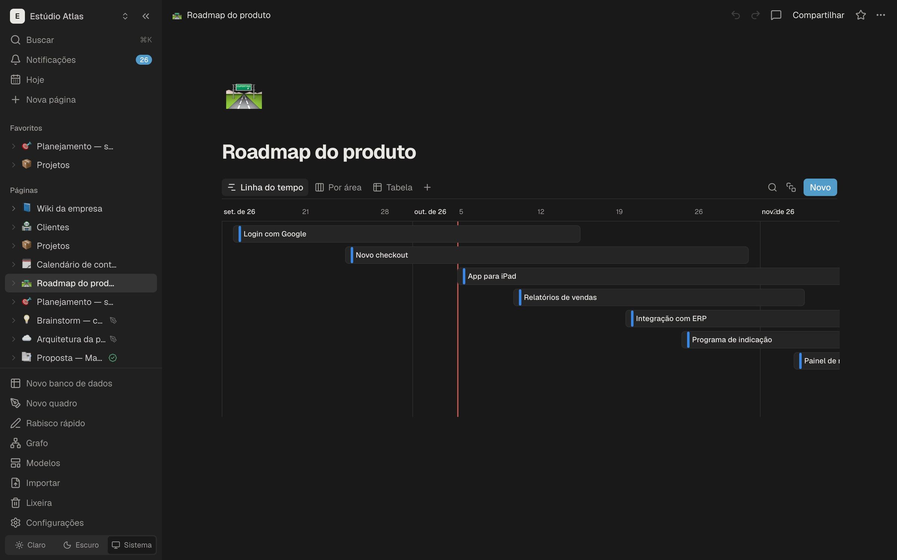Image resolution: width=897 pixels, height=560 pixels.
Task: Click the blue Novo button
Action: click(x=820, y=187)
